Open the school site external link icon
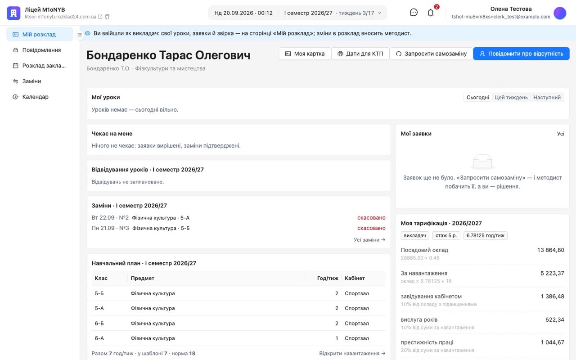The height and width of the screenshot is (360, 576). (100, 17)
